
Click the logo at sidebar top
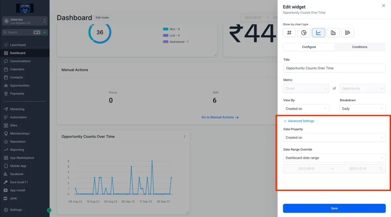[x=25, y=8]
